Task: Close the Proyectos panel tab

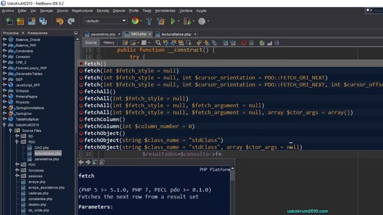Action: coord(23,33)
